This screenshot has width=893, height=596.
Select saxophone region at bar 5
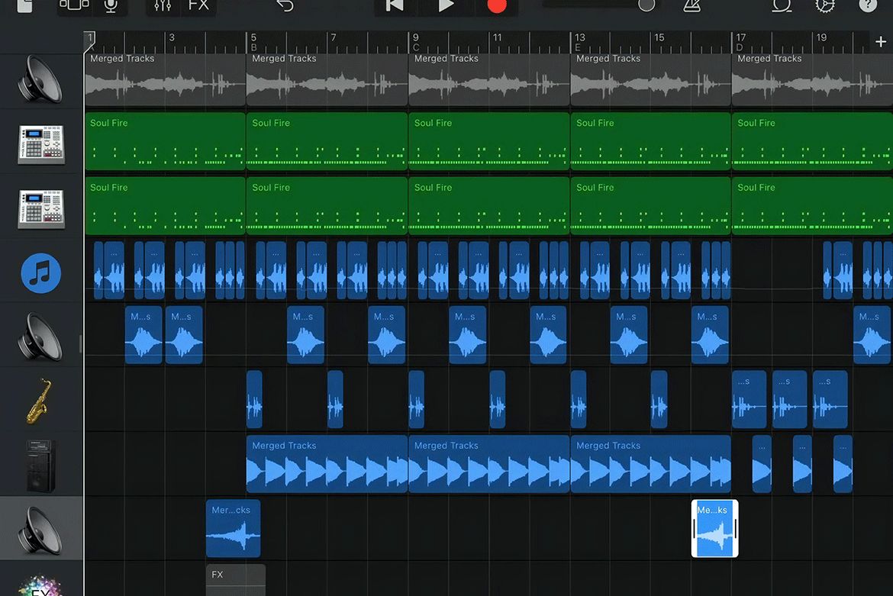(x=254, y=399)
